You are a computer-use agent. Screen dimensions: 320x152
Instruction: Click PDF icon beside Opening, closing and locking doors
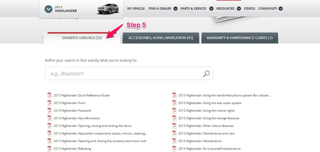point(50,126)
